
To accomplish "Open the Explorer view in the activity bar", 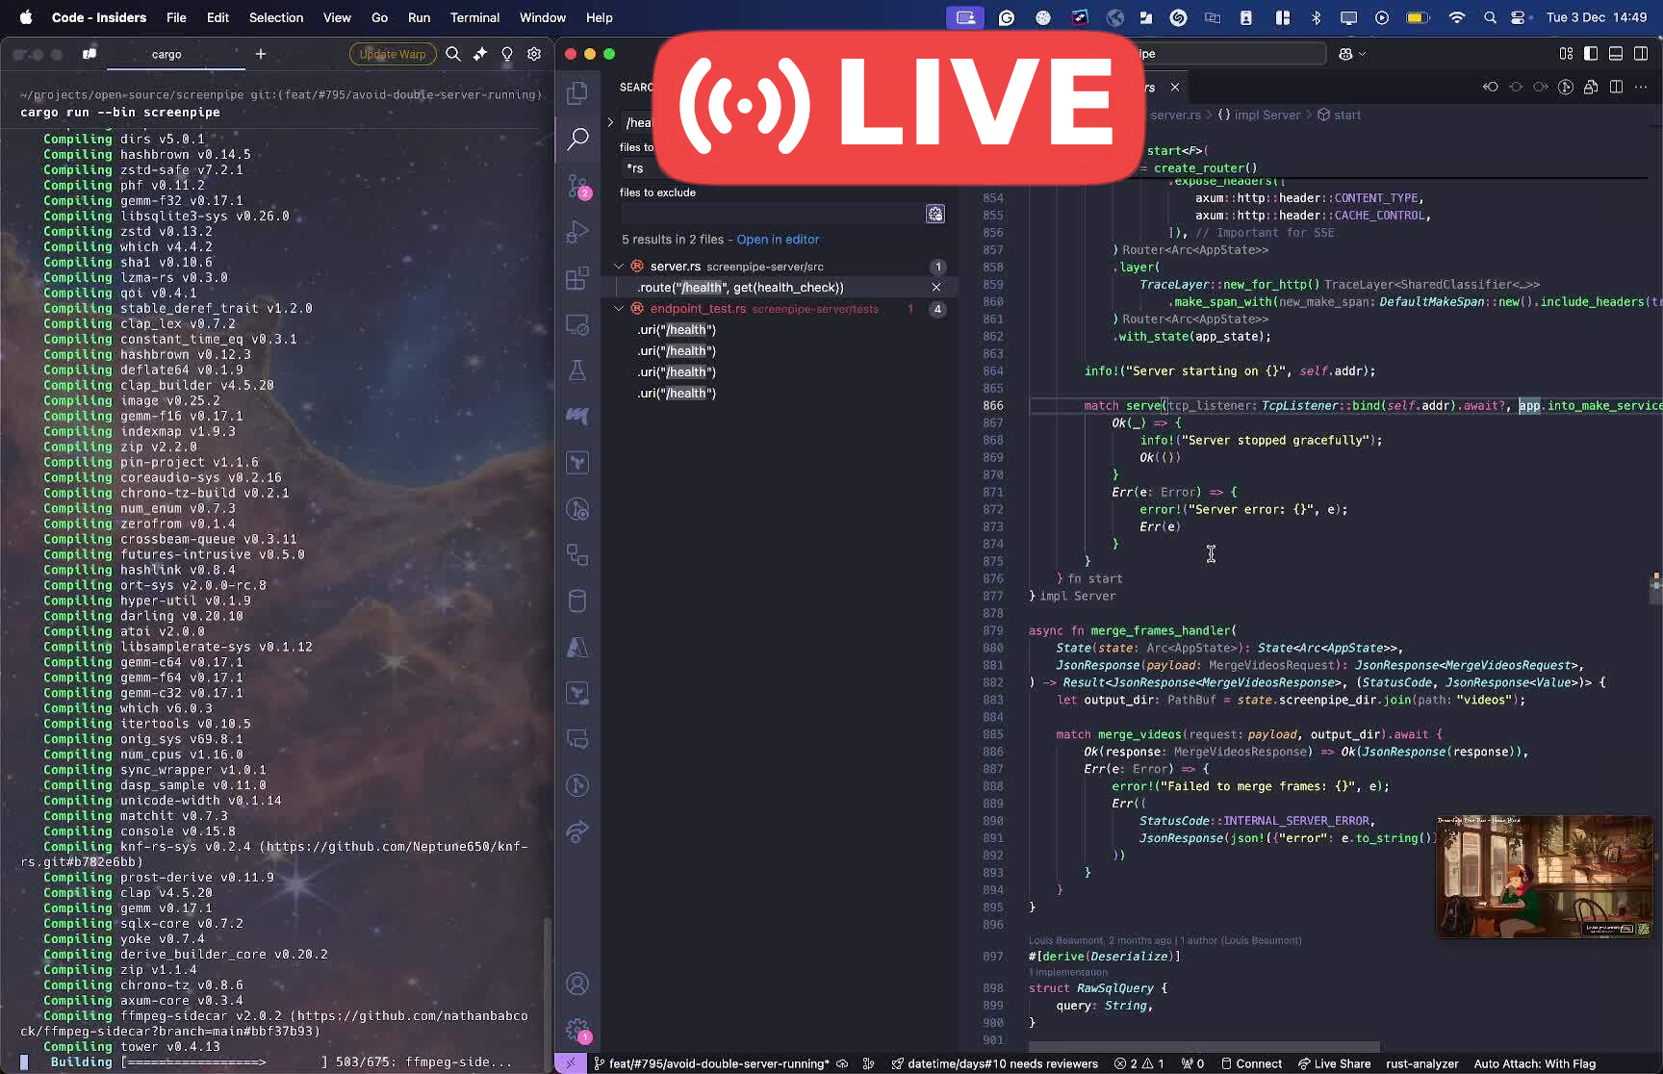I will 577,92.
